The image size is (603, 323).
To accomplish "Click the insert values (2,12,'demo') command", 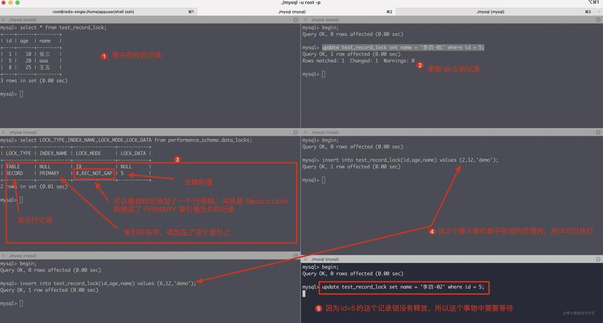I will coord(410,160).
